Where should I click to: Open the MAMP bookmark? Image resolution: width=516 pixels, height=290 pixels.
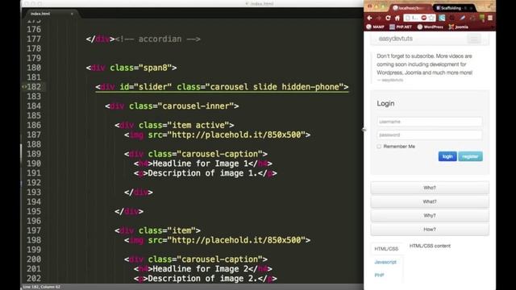click(376, 27)
